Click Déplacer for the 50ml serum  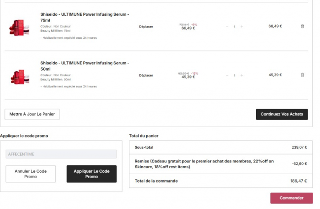tap(146, 76)
